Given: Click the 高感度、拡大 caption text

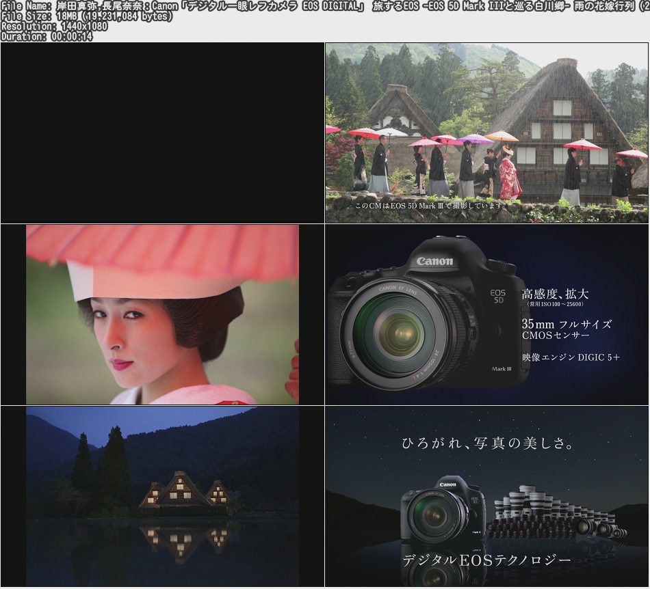Looking at the screenshot, I should [555, 294].
